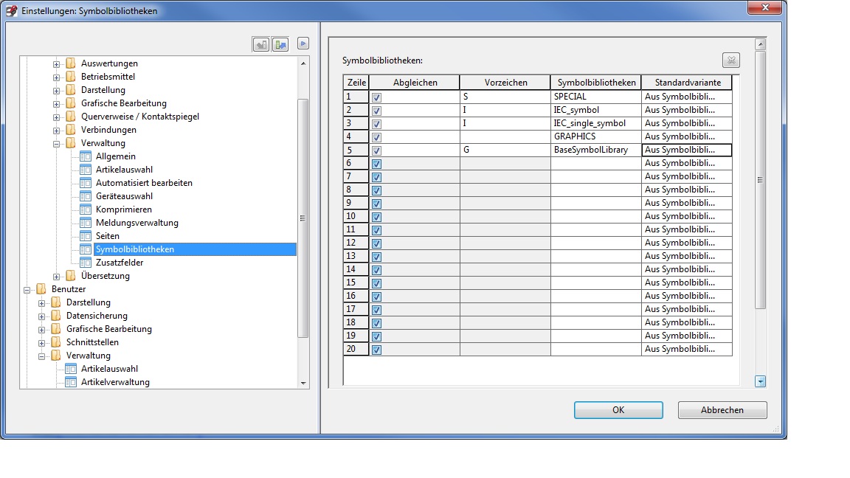Click the tree scrollbar down arrow
This screenshot has height=478, width=850.
[x=303, y=383]
